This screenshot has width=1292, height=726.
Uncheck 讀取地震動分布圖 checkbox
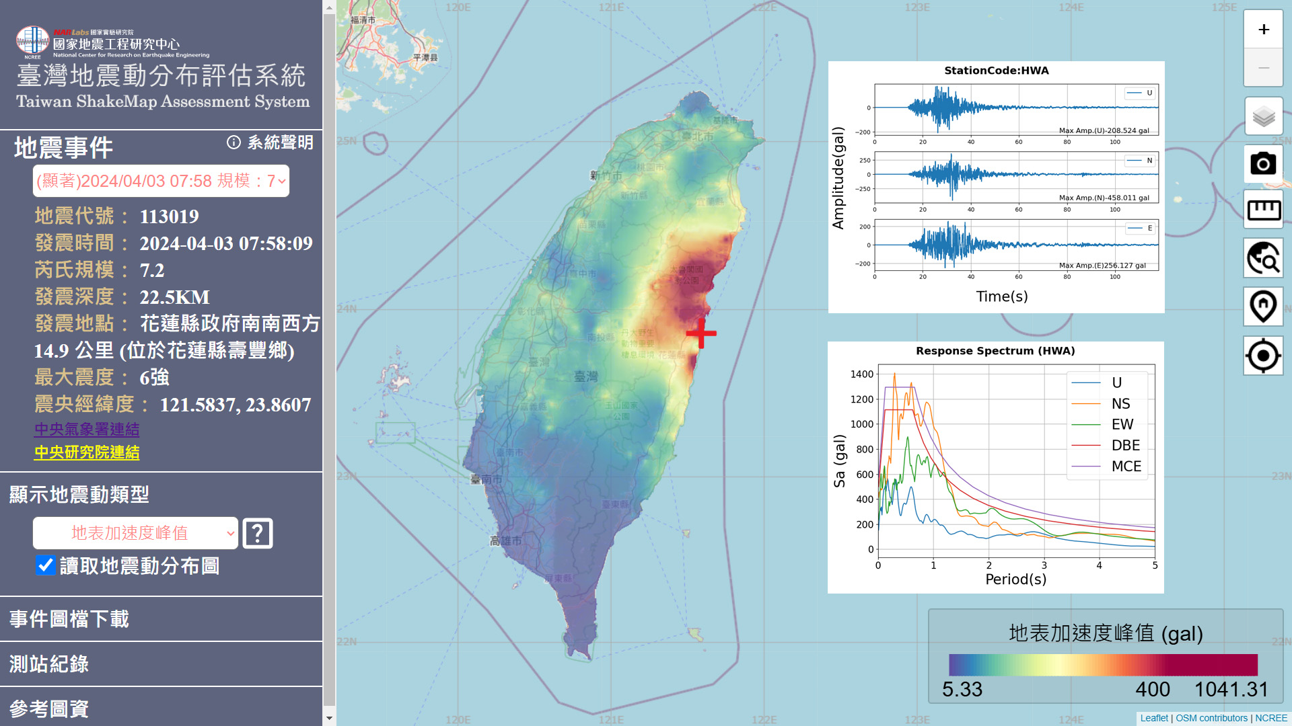coord(46,565)
